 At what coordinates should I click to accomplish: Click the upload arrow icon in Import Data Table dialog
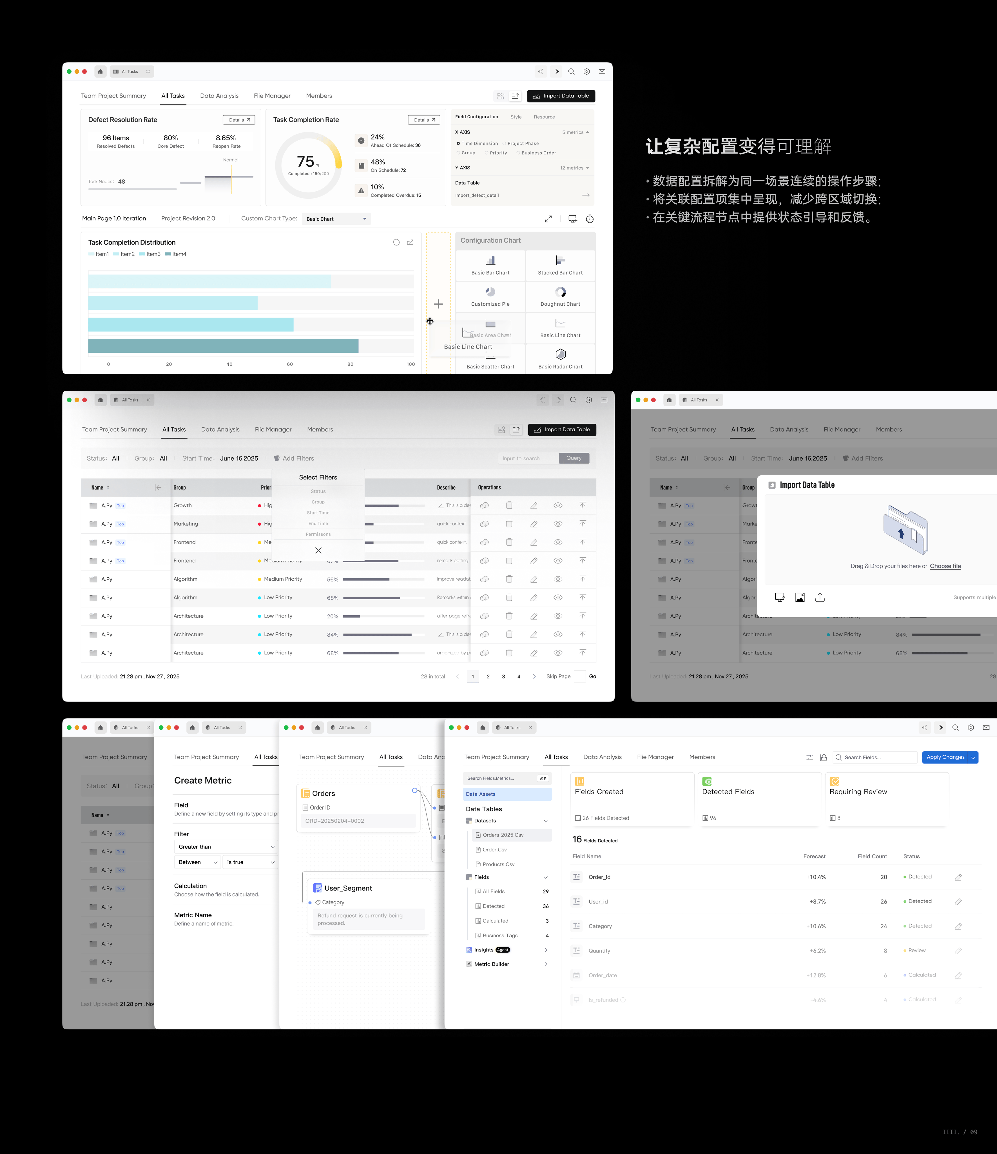click(820, 597)
